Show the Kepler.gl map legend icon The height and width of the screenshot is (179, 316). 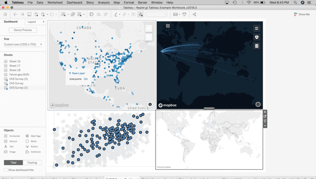pyautogui.click(x=257, y=46)
